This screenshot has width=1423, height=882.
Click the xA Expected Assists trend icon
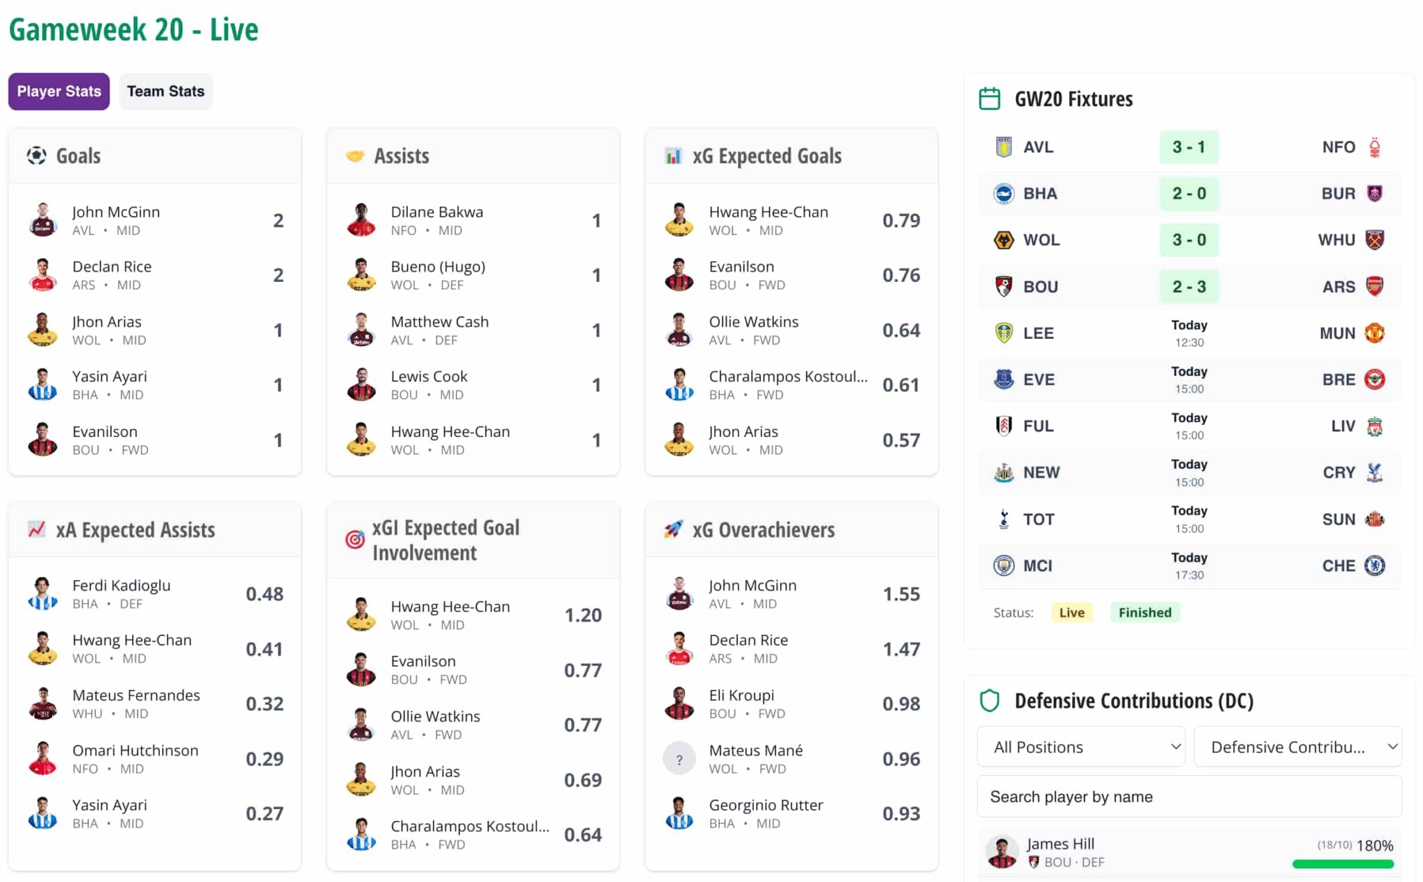point(36,529)
